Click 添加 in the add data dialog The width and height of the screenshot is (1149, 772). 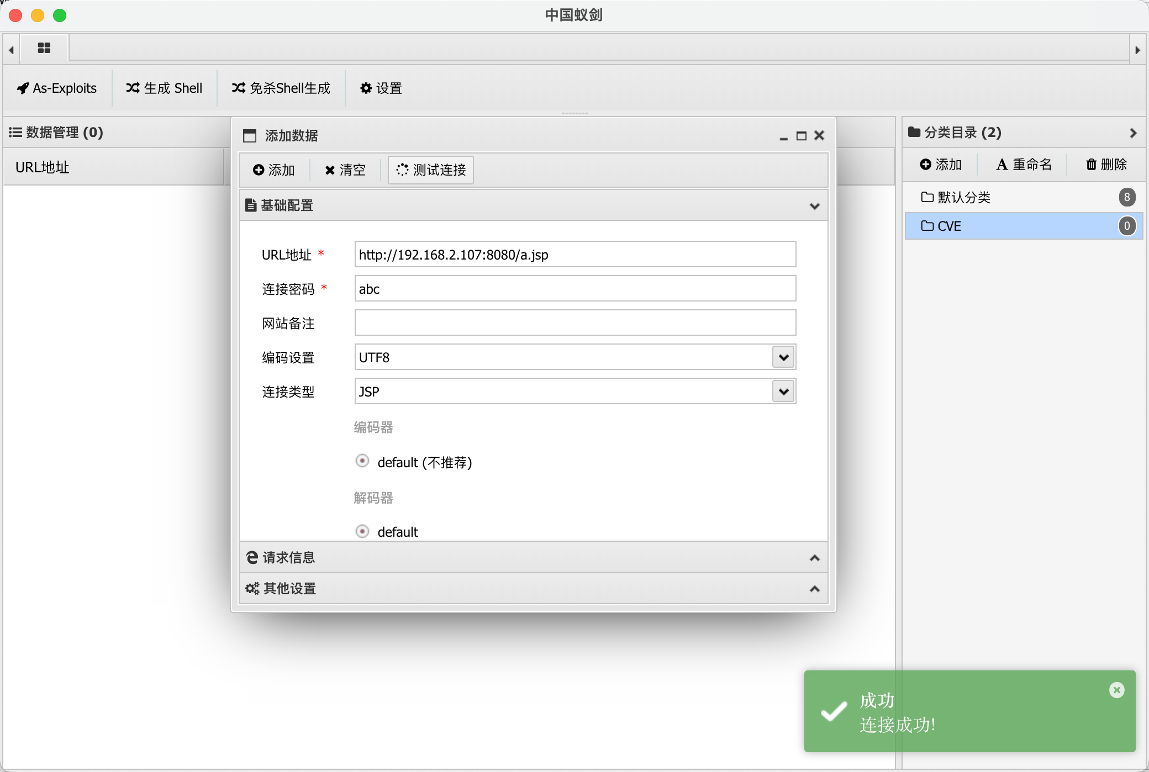274,170
